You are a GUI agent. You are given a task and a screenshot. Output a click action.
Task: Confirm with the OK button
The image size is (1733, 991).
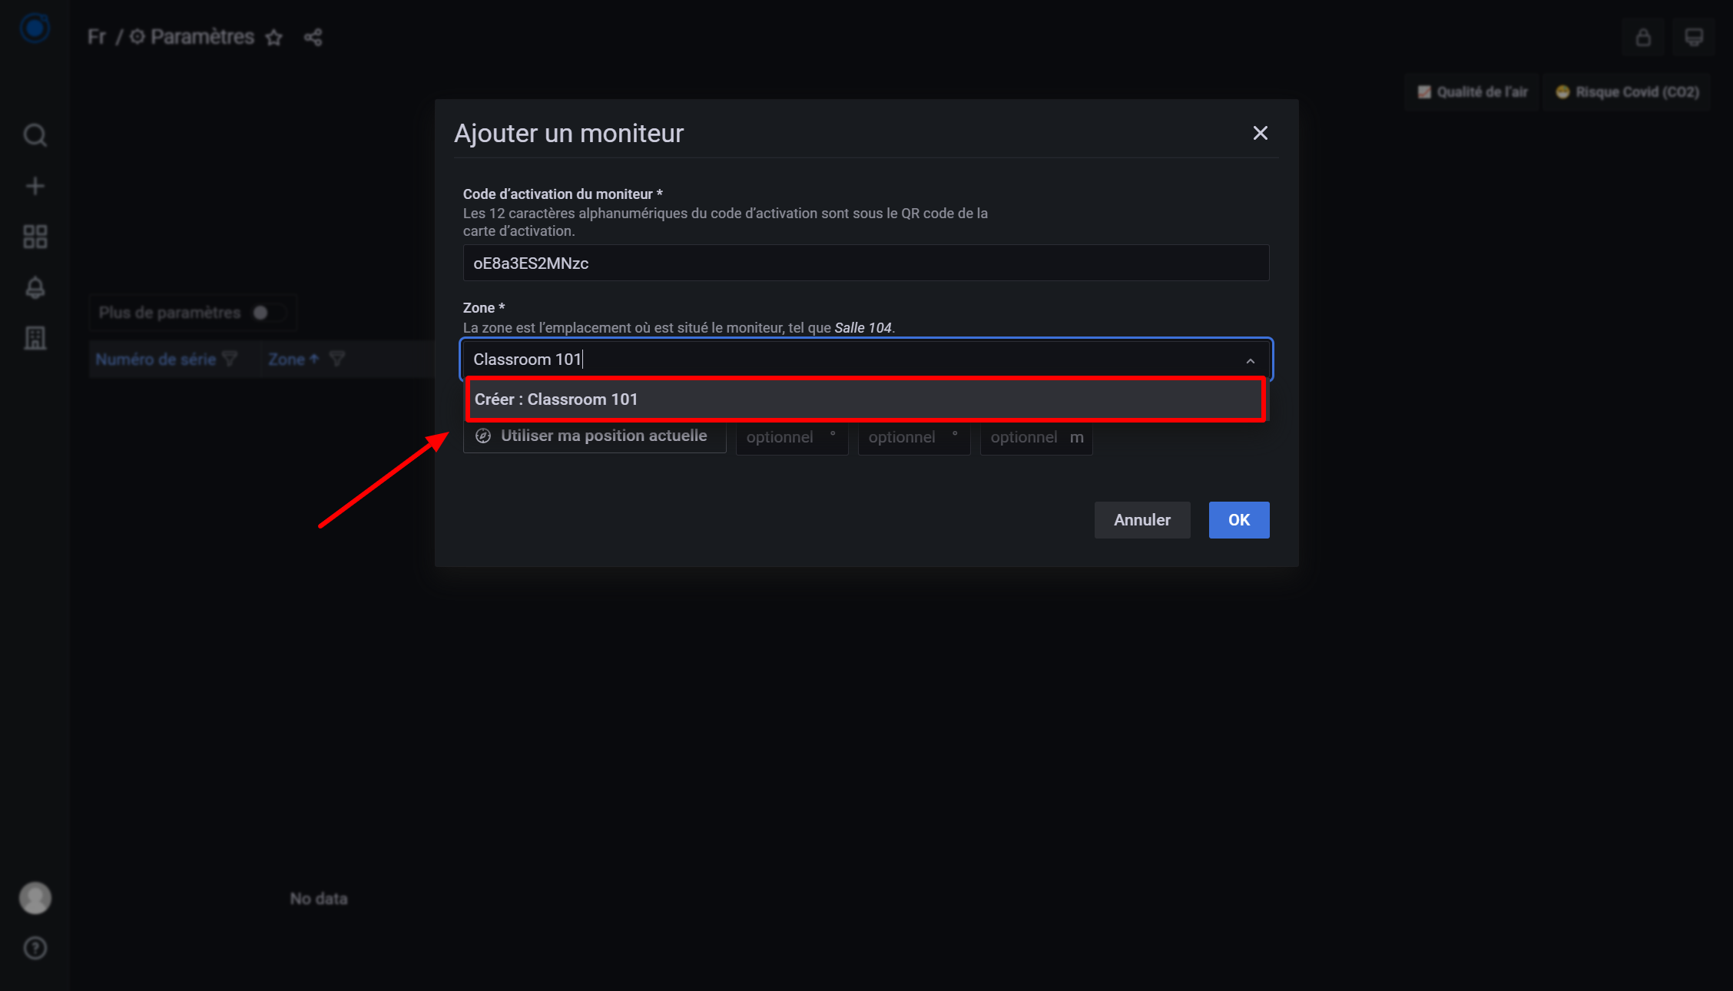[x=1239, y=520]
